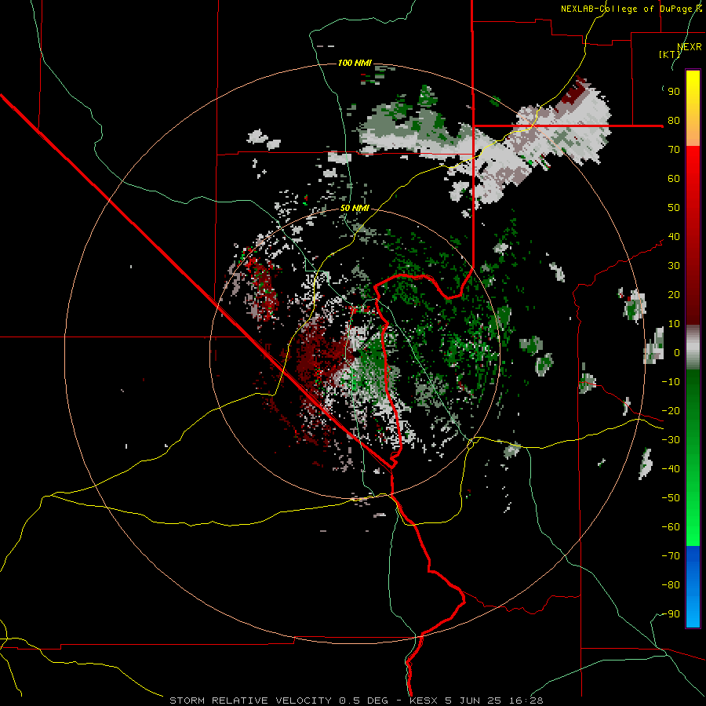
Task: Click the 40 value on the color scale
Action: (674, 236)
